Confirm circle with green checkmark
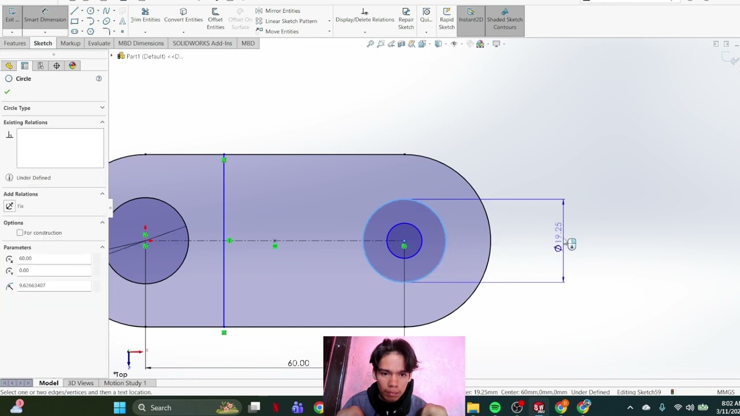740x416 pixels. point(7,91)
